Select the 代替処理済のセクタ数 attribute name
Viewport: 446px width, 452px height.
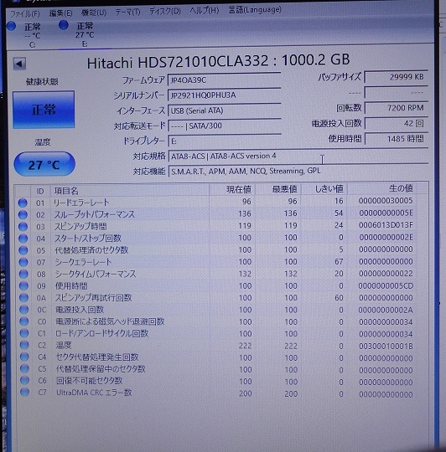click(x=91, y=250)
